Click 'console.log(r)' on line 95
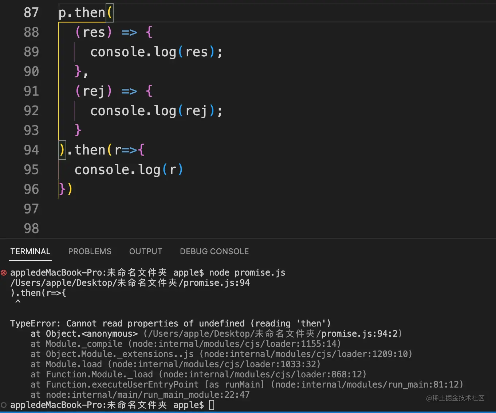Screen dimensions: 496x413 (129, 170)
